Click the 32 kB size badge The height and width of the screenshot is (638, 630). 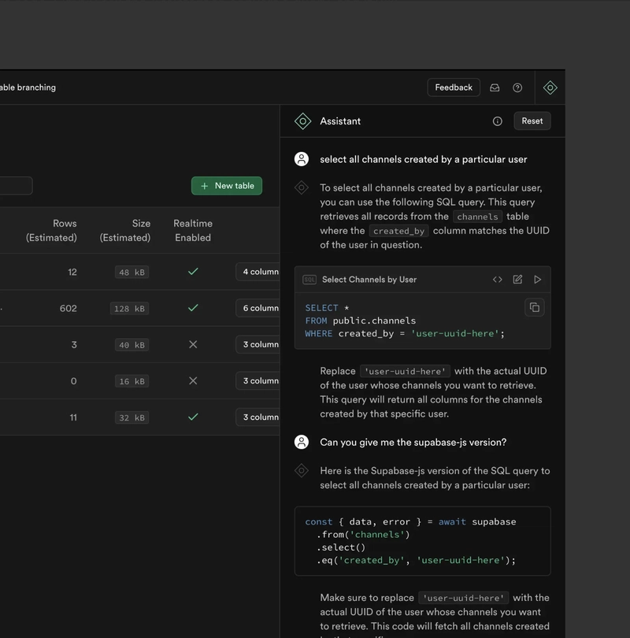coord(132,417)
